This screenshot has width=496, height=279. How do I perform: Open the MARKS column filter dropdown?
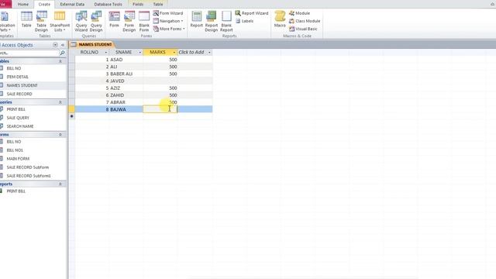point(174,52)
